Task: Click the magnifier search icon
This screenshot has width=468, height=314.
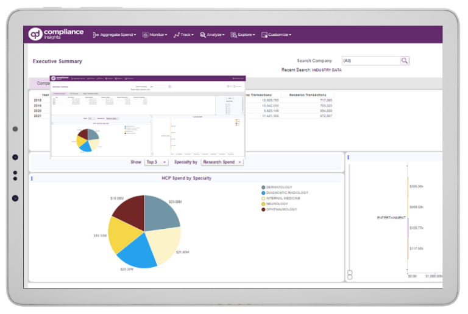Action: pyautogui.click(x=405, y=61)
